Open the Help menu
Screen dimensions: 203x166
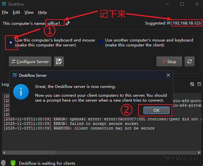click(42, 12)
